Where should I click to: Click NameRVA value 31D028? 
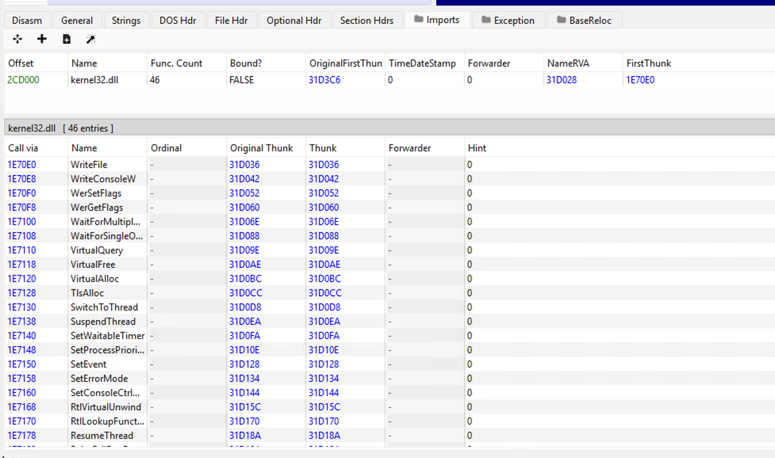click(x=561, y=80)
